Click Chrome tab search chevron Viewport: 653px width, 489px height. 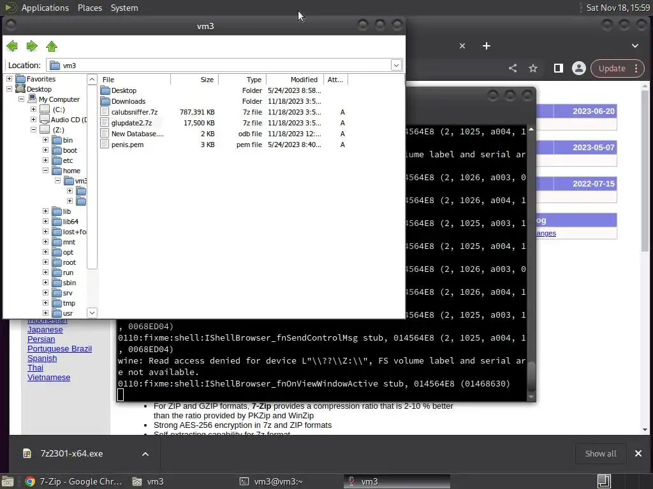tap(635, 46)
